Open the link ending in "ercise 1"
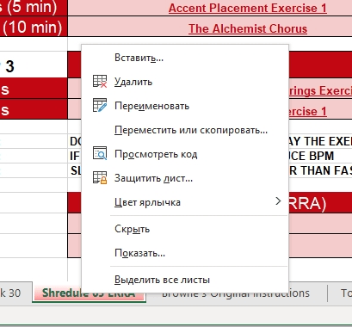The image size is (352, 327). tap(307, 111)
